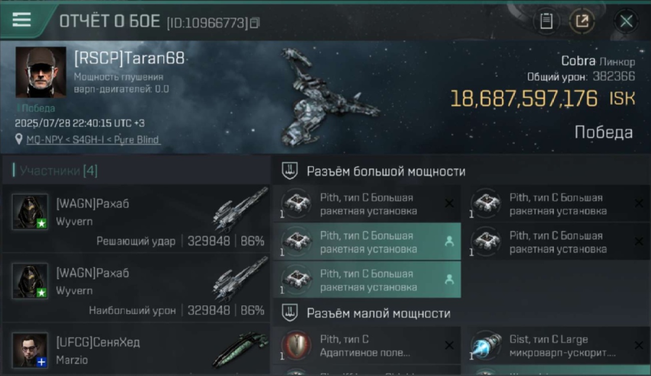Viewport: 651px width, 376px height.
Task: Click the low power slot section icon
Action: pyautogui.click(x=290, y=314)
